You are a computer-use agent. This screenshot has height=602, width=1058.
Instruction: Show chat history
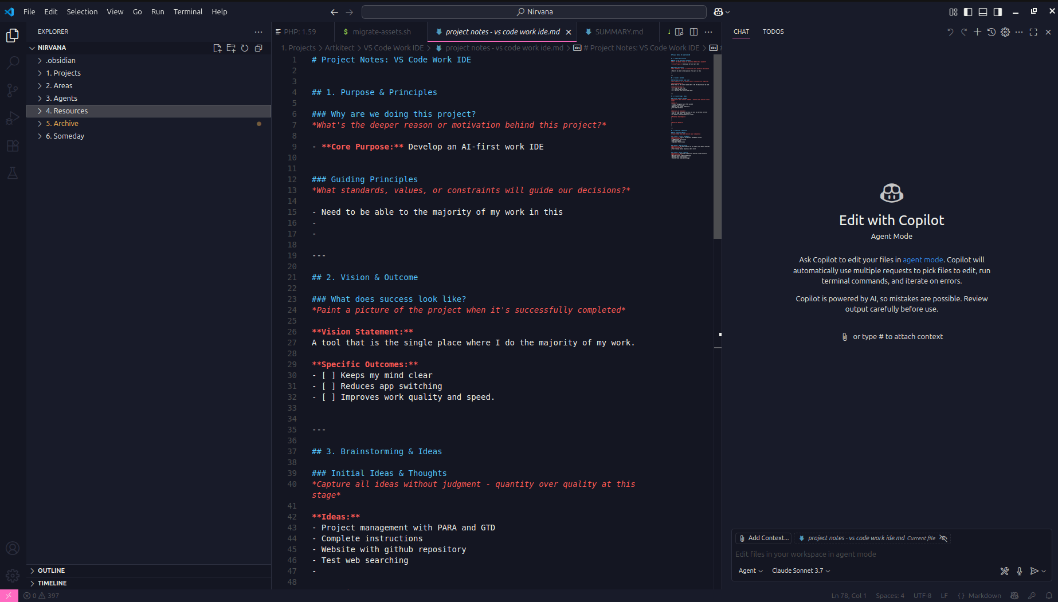tap(992, 32)
